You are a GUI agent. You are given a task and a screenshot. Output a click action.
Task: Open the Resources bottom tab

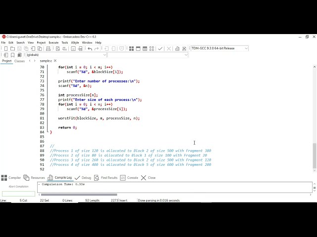[x=34, y=178]
